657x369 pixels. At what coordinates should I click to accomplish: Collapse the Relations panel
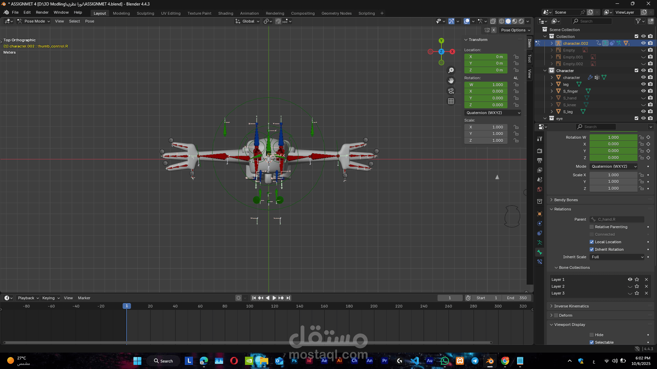(x=563, y=209)
